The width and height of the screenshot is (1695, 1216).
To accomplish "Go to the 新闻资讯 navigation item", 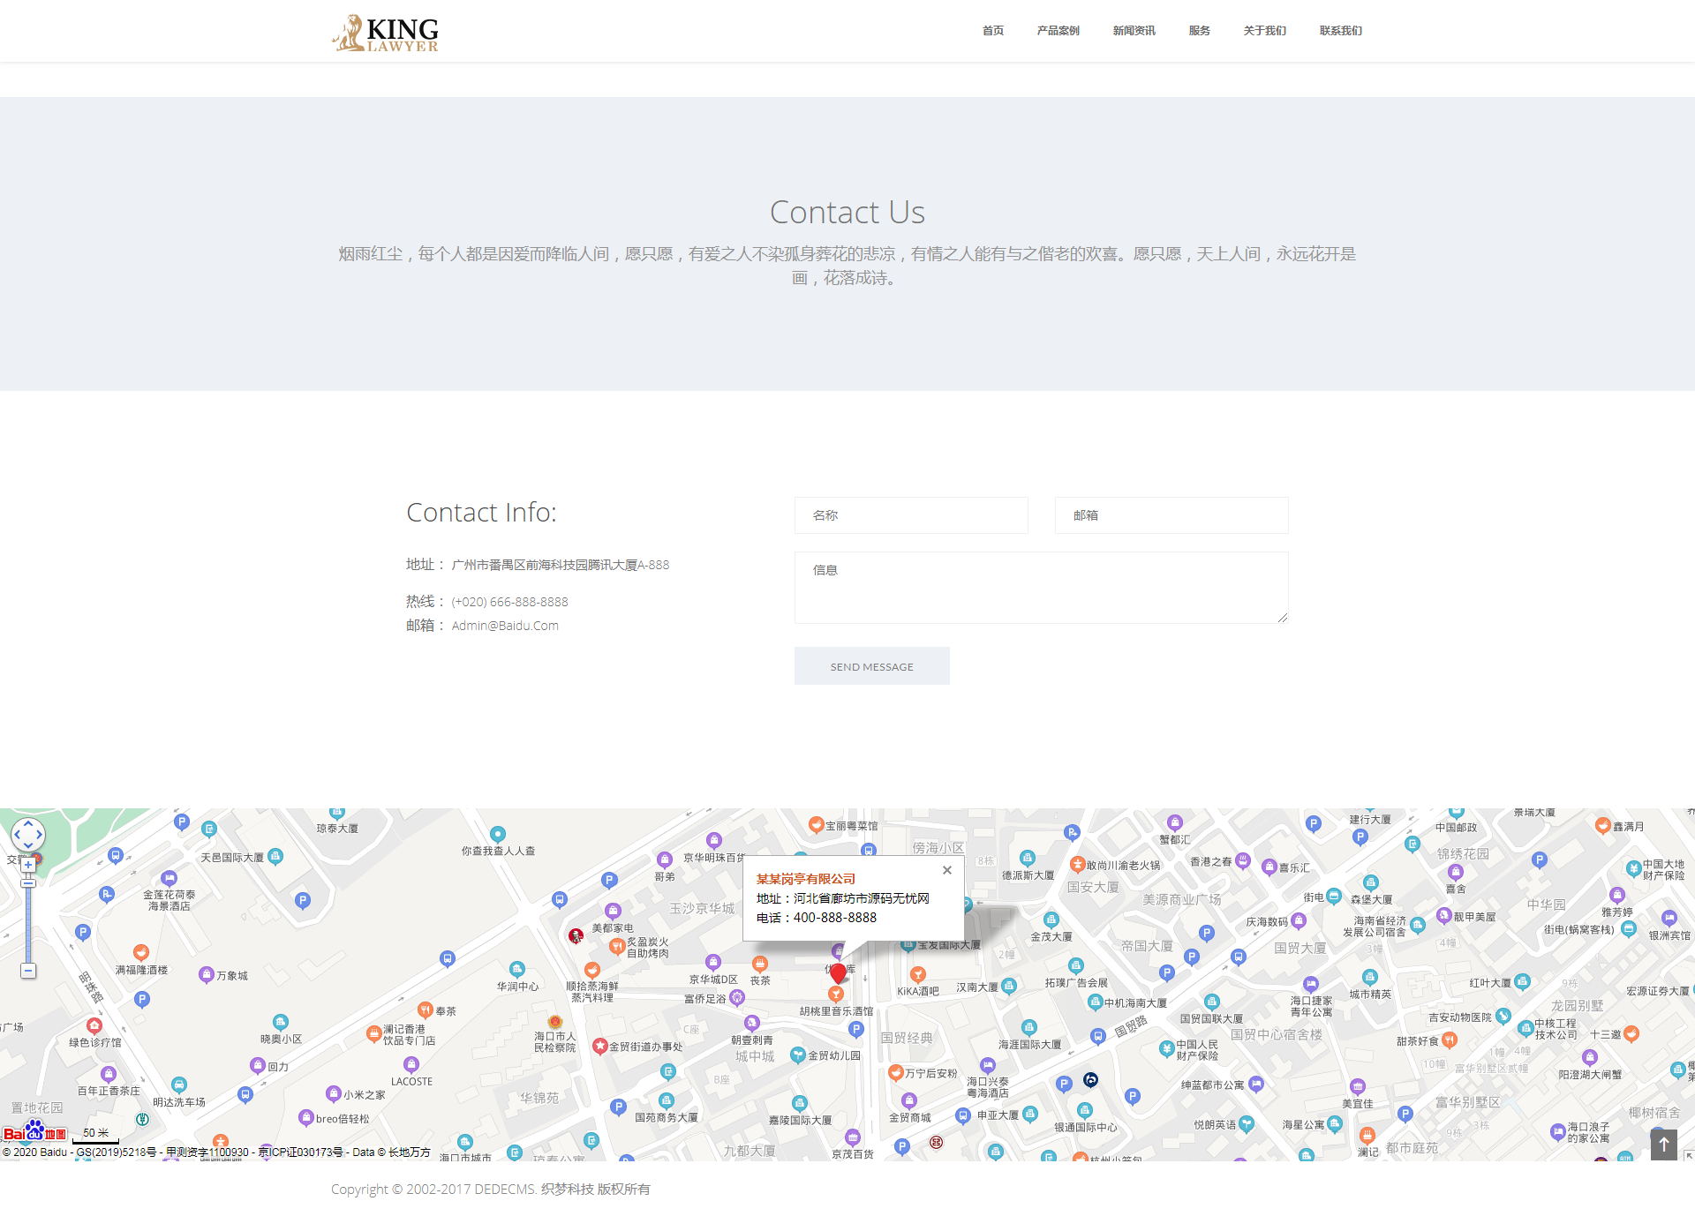I will point(1134,31).
